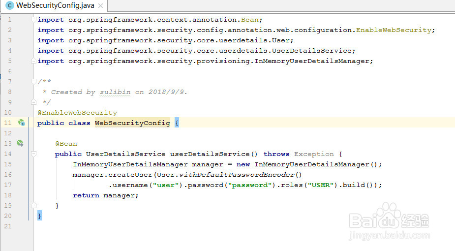Click the Exception keyword in throws clause
This screenshot has height=251, width=455.
point(314,154)
